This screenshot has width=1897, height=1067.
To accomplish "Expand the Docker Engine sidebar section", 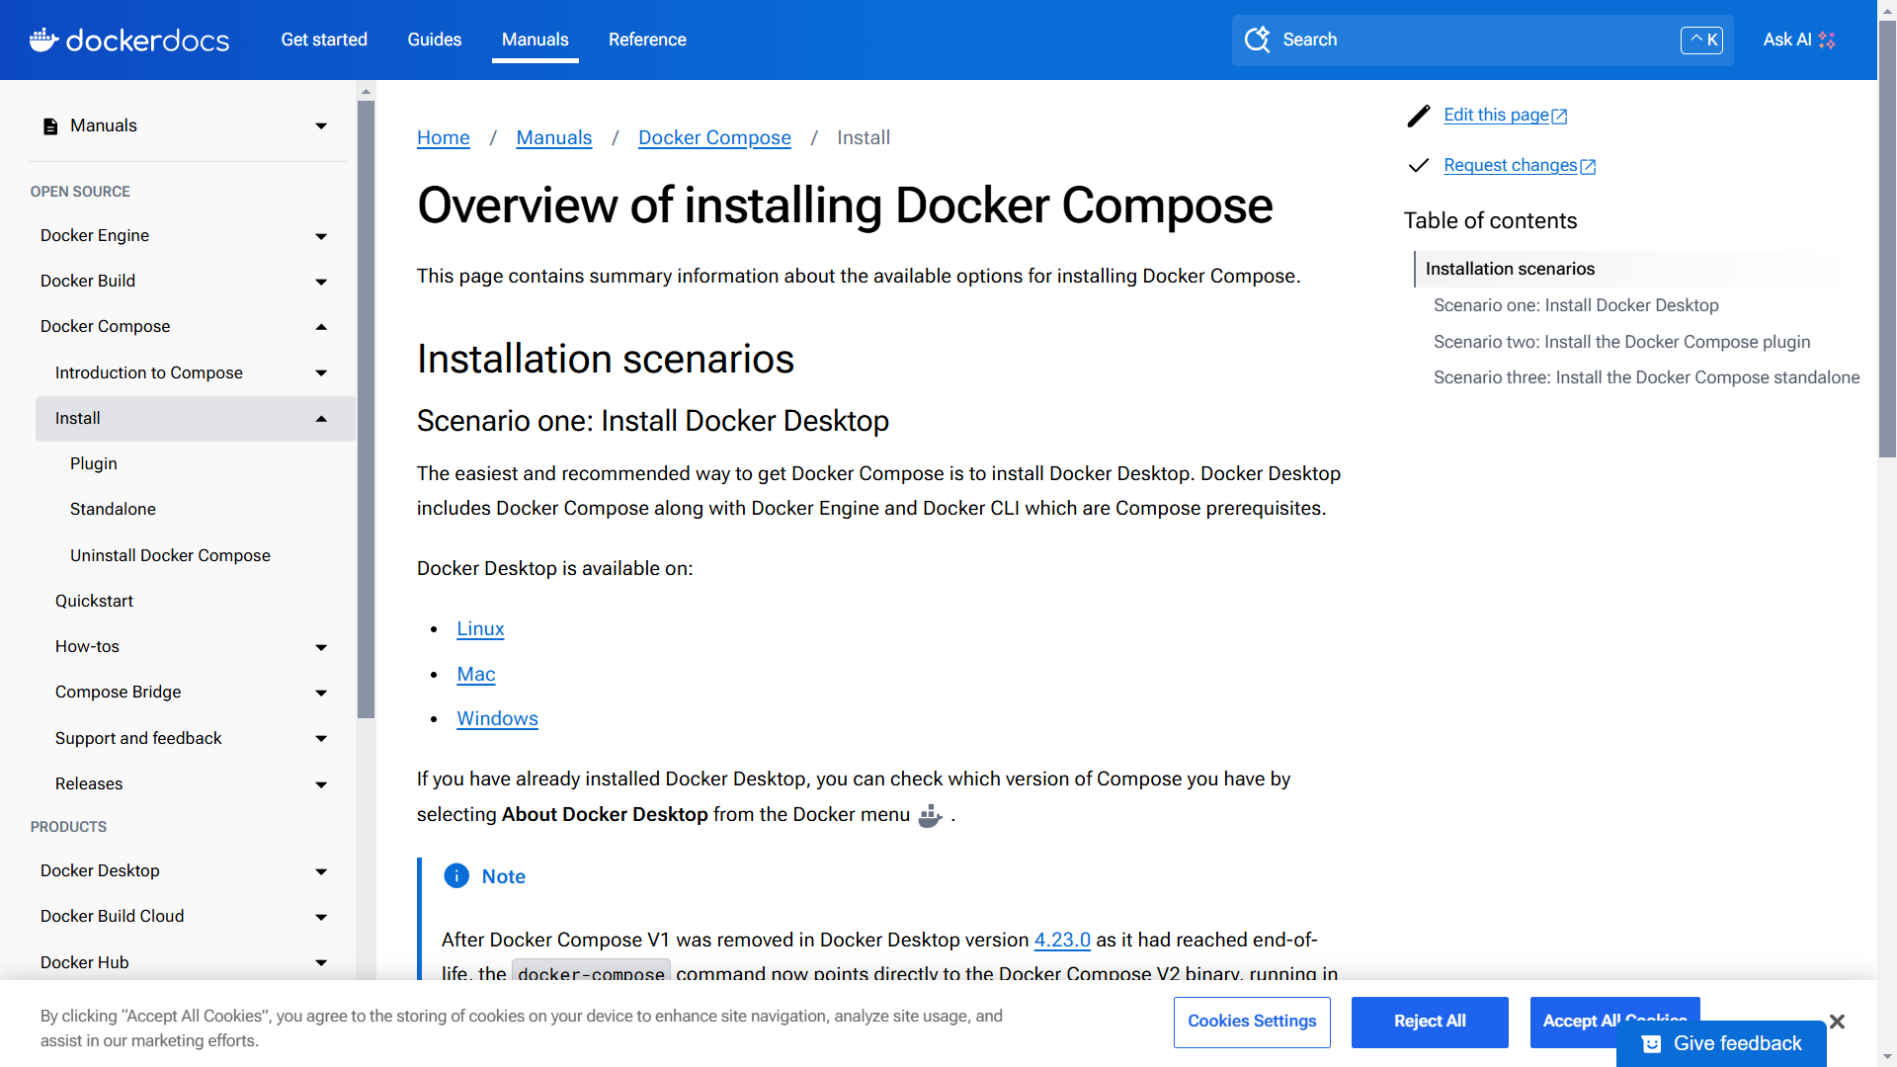I will [321, 236].
